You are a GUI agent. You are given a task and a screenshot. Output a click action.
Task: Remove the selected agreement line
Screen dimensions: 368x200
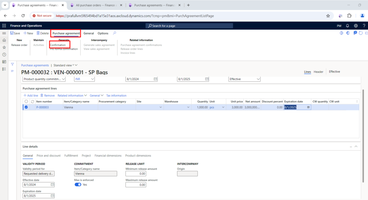coord(47,95)
